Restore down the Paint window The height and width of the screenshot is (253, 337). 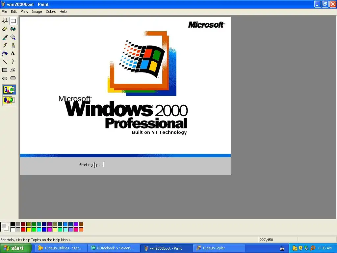[x=325, y=4]
